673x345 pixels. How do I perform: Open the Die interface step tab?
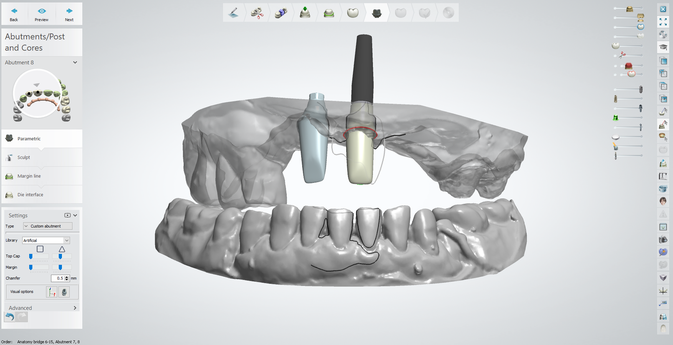30,194
